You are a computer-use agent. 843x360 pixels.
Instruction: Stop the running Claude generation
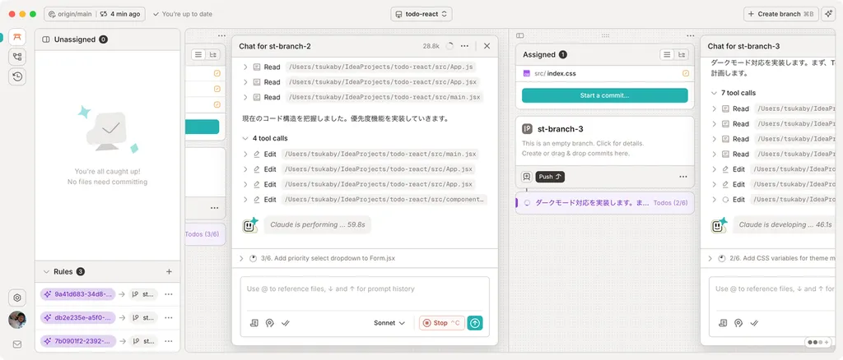click(x=441, y=323)
